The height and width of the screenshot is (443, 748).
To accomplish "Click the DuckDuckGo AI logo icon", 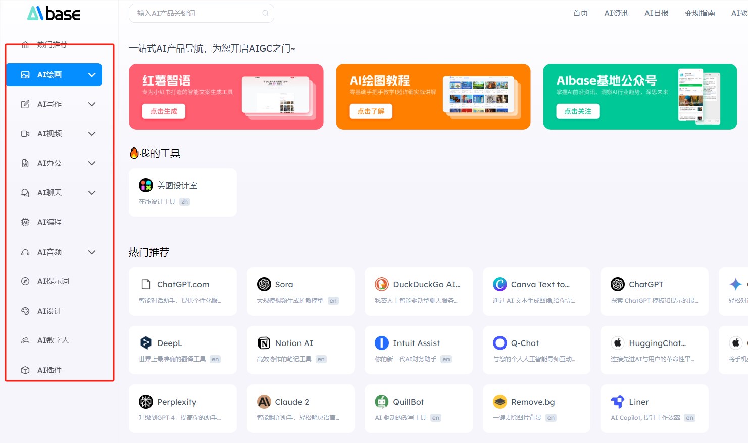I will [382, 284].
